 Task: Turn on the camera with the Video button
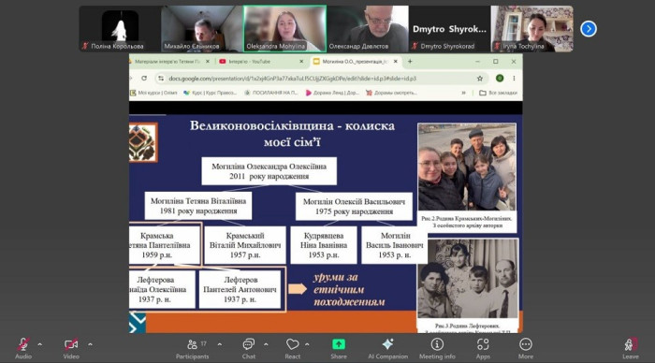[x=71, y=348]
